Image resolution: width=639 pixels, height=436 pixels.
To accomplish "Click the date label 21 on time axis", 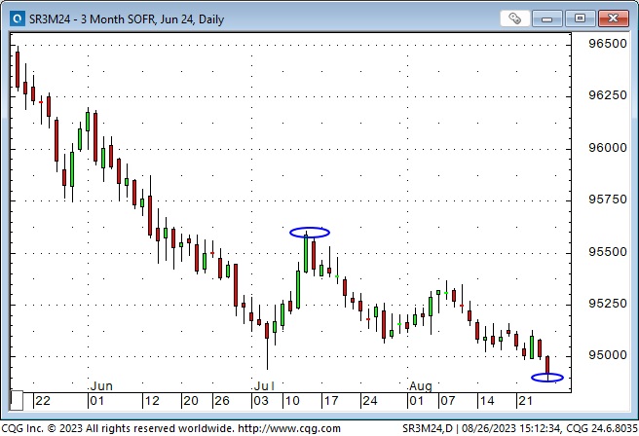I will (525, 401).
